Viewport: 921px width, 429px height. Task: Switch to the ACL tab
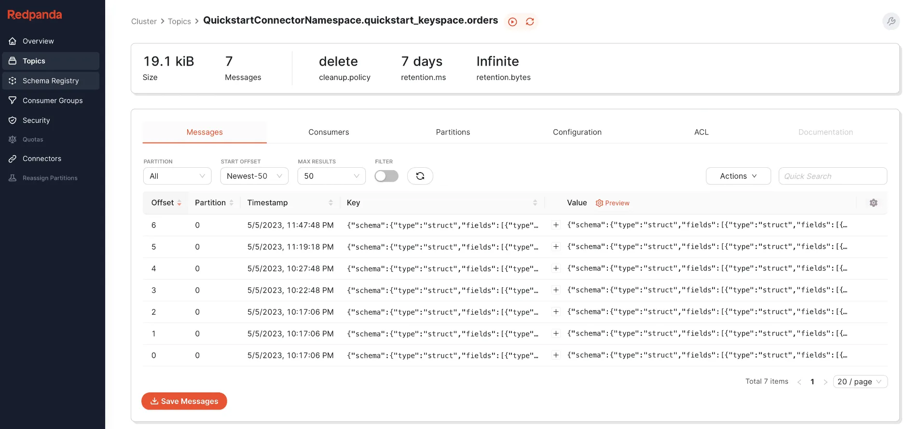[x=701, y=132]
